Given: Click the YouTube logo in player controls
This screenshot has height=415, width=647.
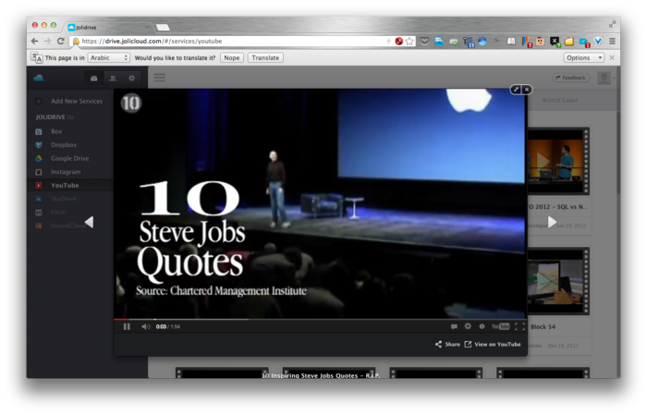Looking at the screenshot, I should [x=500, y=326].
